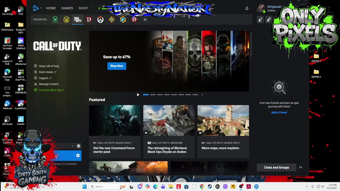The width and height of the screenshot is (340, 191).
Task: Open the EMOTES 3 desktop folder
Action: [x=316, y=74]
